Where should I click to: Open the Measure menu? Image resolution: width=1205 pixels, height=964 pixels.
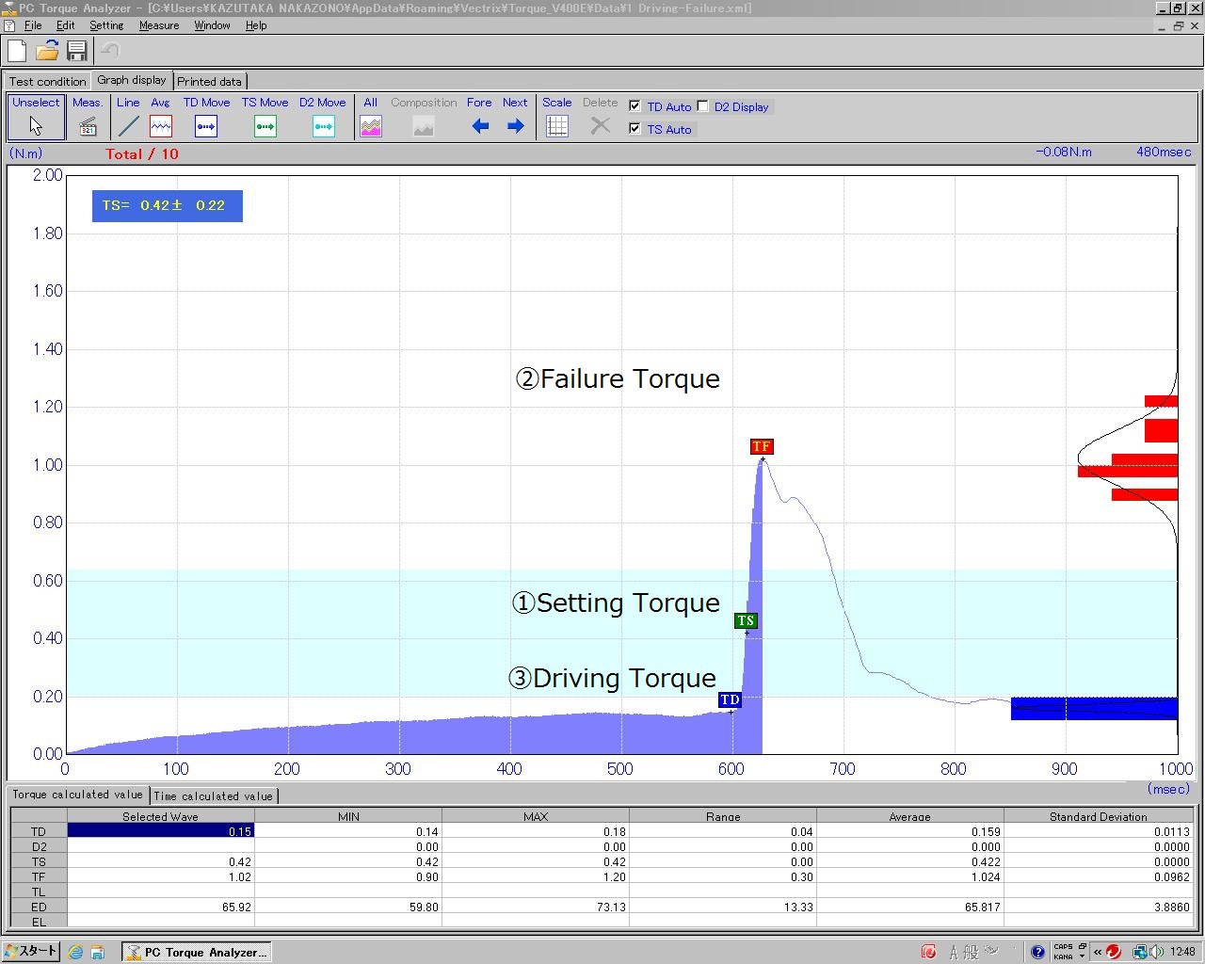(x=159, y=25)
